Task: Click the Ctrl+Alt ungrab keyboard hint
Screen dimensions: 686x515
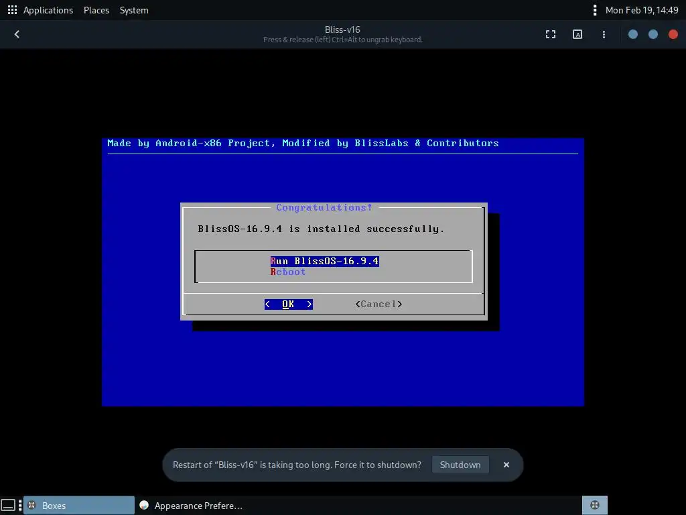Action: (342, 40)
